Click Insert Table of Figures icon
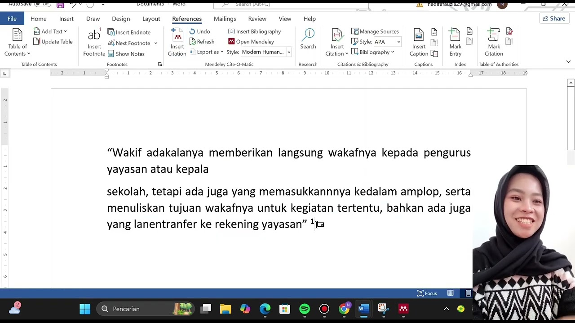Screen dimensions: 575x323 (434, 32)
